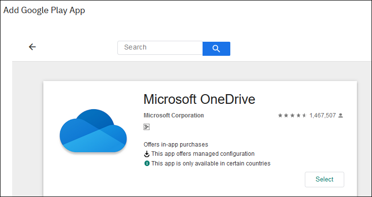This screenshot has width=372, height=197.
Task: Click the half-filled fifth rating star
Action: coord(305,115)
